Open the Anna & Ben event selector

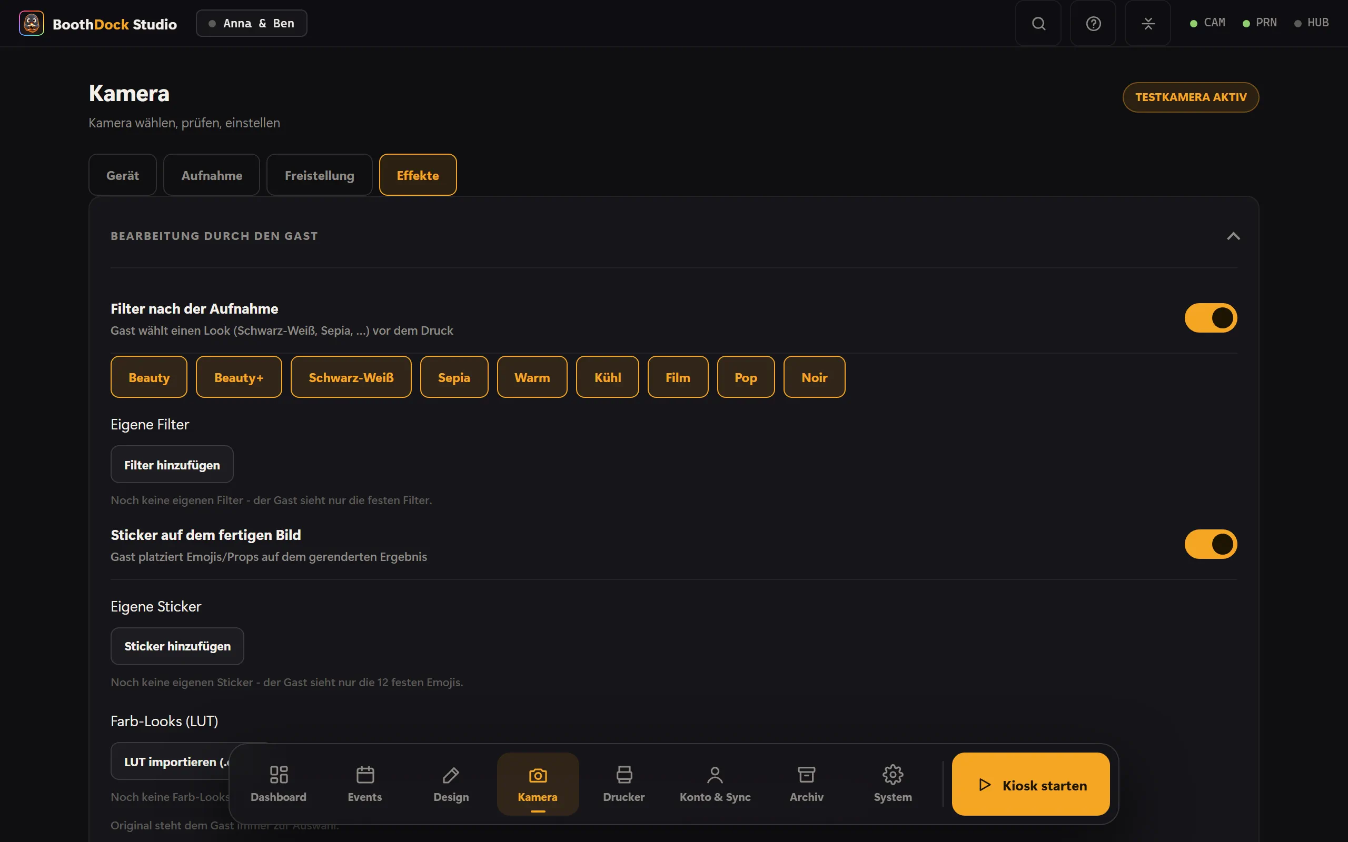point(251,23)
